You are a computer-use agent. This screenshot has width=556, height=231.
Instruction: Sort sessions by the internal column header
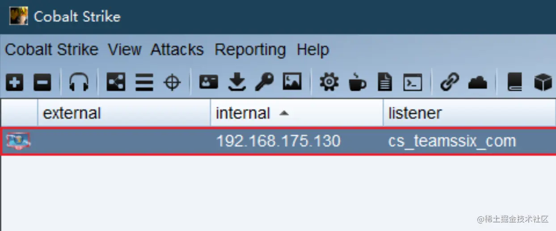tap(297, 113)
